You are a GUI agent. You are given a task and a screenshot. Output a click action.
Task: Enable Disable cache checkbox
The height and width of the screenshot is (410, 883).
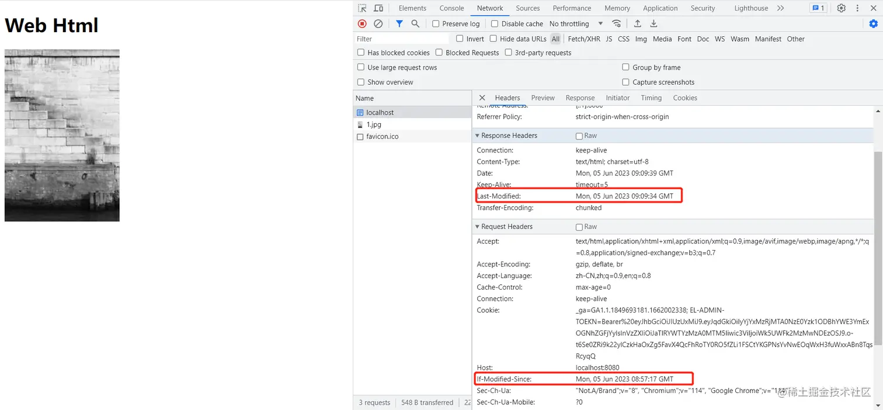(x=495, y=24)
